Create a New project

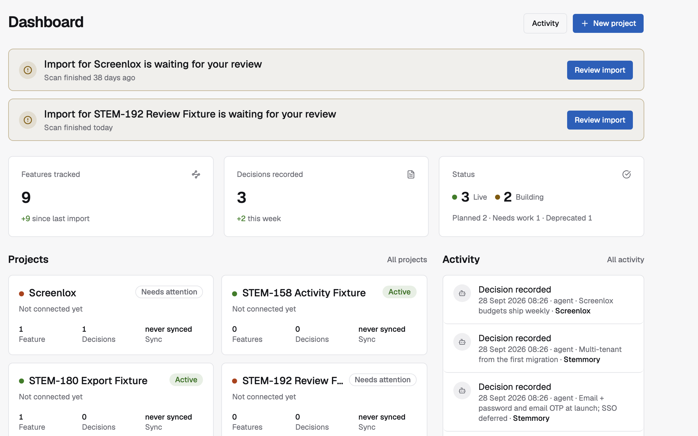coord(608,23)
